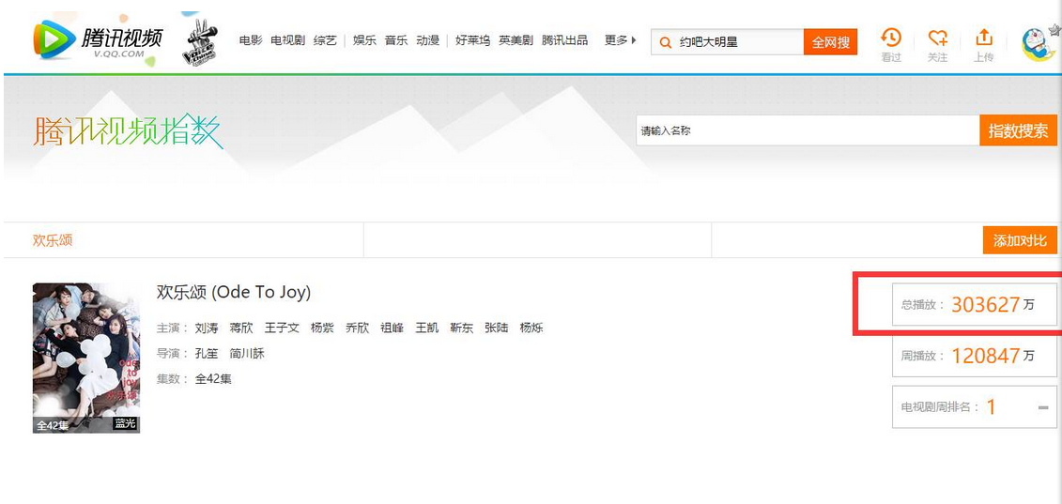Open actor 杨紫's page
Screen dimensions: 1062x504
pos(322,328)
